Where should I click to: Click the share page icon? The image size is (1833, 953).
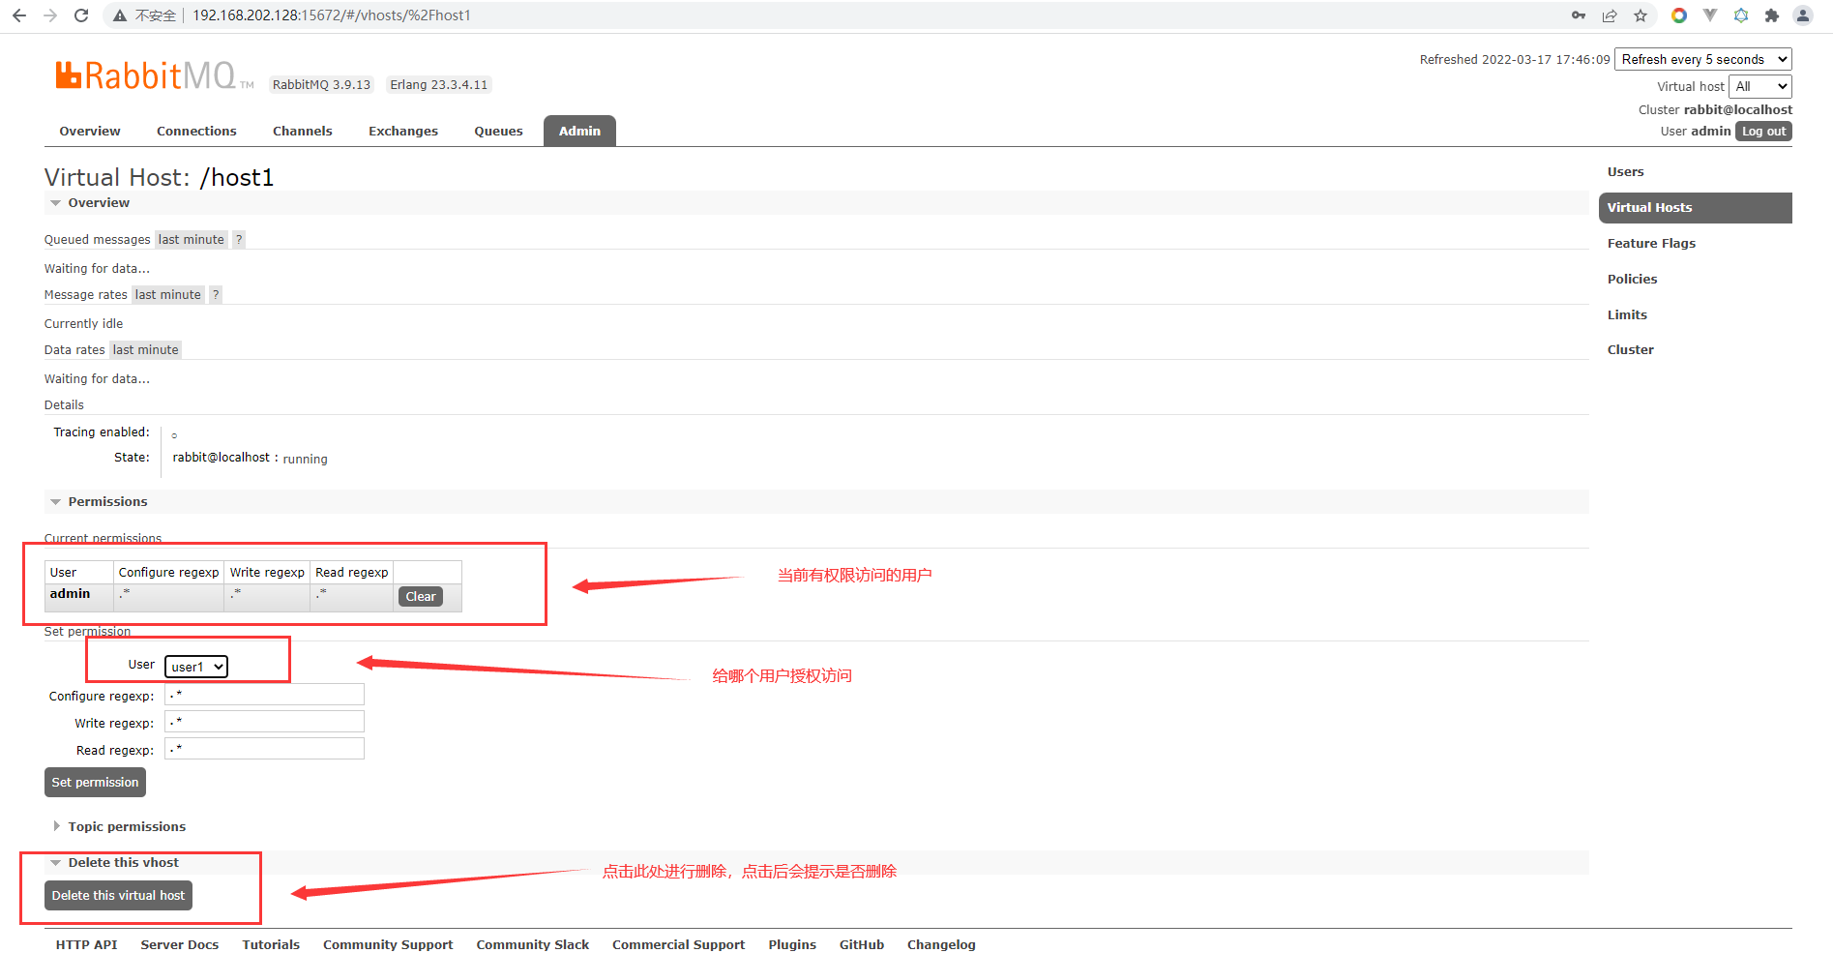[1610, 15]
